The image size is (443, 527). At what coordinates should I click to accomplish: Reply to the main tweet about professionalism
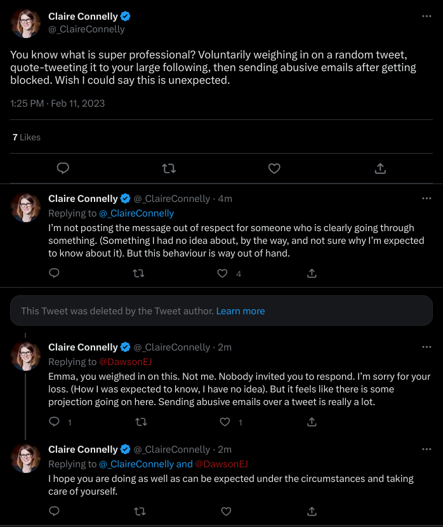tap(63, 168)
